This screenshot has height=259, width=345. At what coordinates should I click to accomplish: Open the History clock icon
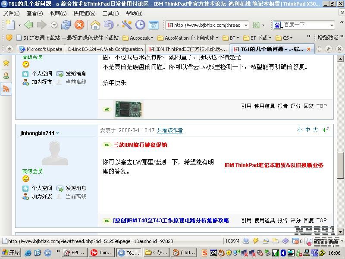(140, 25)
